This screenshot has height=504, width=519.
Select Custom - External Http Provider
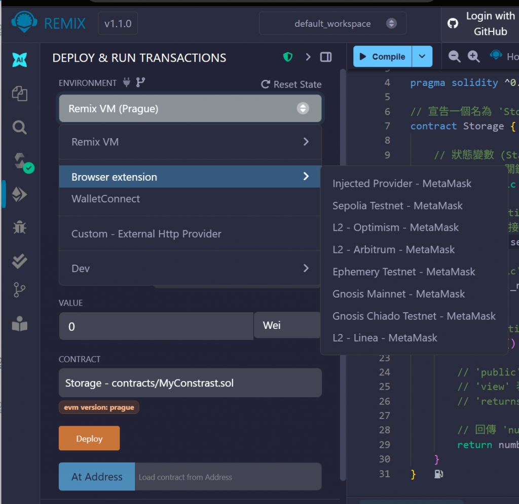pyautogui.click(x=191, y=234)
